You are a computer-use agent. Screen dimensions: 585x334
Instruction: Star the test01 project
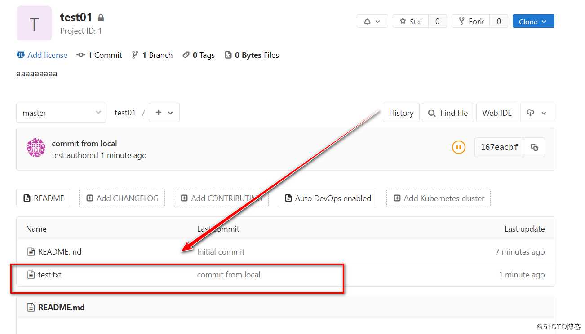[411, 22]
